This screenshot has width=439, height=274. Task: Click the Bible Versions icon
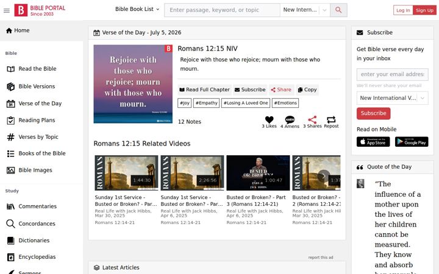tap(10, 86)
